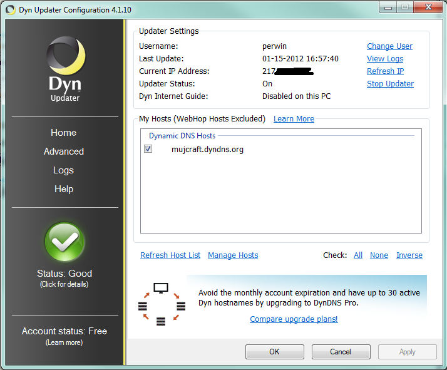Image resolution: width=447 pixels, height=370 pixels.
Task: Click the Dyn Updater moon logo
Action: coord(66,56)
